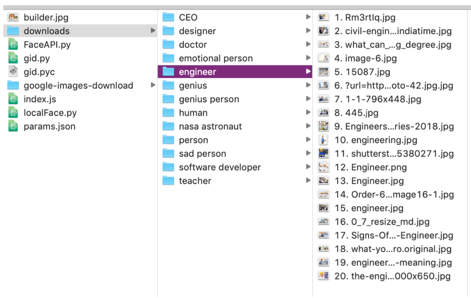Select file 19. engineer...-meaning.jpg

[x=393, y=263]
